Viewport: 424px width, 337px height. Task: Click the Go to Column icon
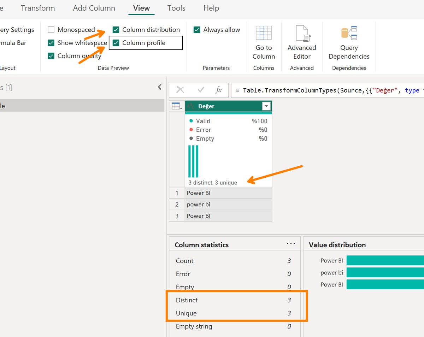tap(264, 34)
